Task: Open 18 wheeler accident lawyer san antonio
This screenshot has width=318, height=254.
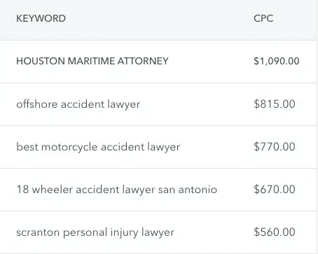Action: [x=117, y=190]
